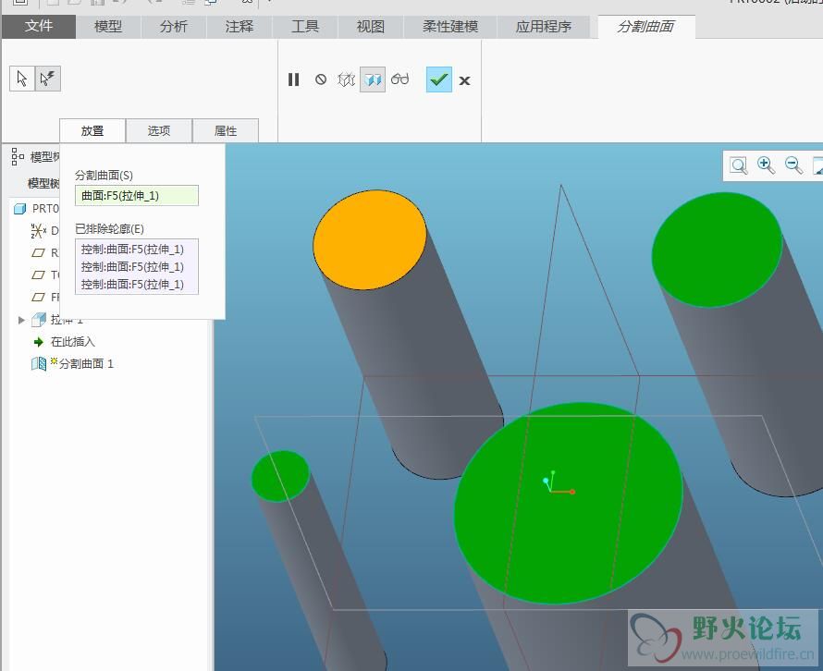Screen dimensions: 823x671
Task: Click the glasses verify preview icon
Action: click(x=399, y=79)
